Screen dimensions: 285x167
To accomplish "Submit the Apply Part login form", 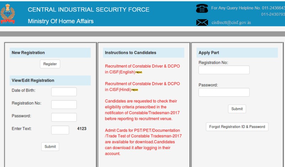I will pos(237,109).
